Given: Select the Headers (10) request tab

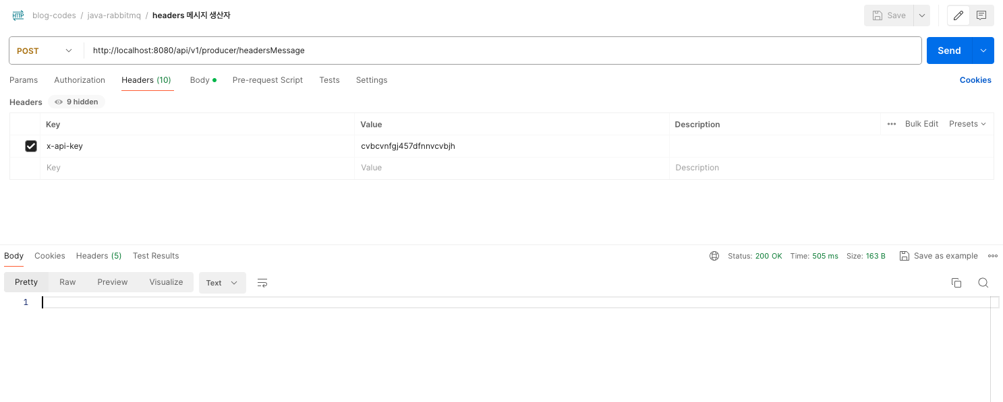Looking at the screenshot, I should [x=146, y=80].
